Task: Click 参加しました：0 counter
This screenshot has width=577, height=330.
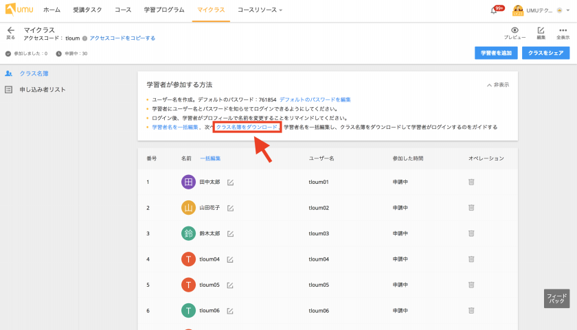Action: tap(27, 54)
